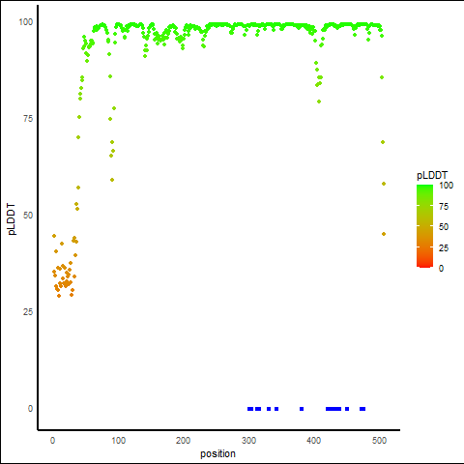
Task: Click the leftmost blue marker at position 300
Action: click(250, 409)
